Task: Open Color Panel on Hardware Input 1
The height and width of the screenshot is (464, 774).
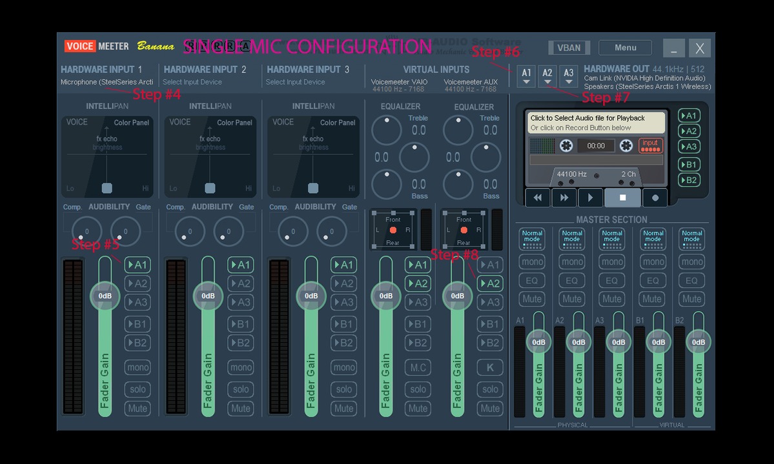Action: [131, 123]
